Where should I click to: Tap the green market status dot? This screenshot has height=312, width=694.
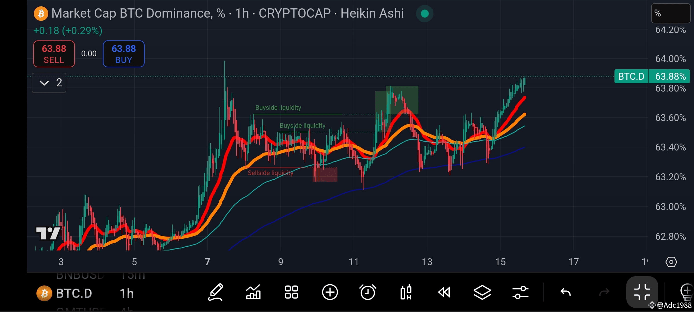[x=424, y=14]
